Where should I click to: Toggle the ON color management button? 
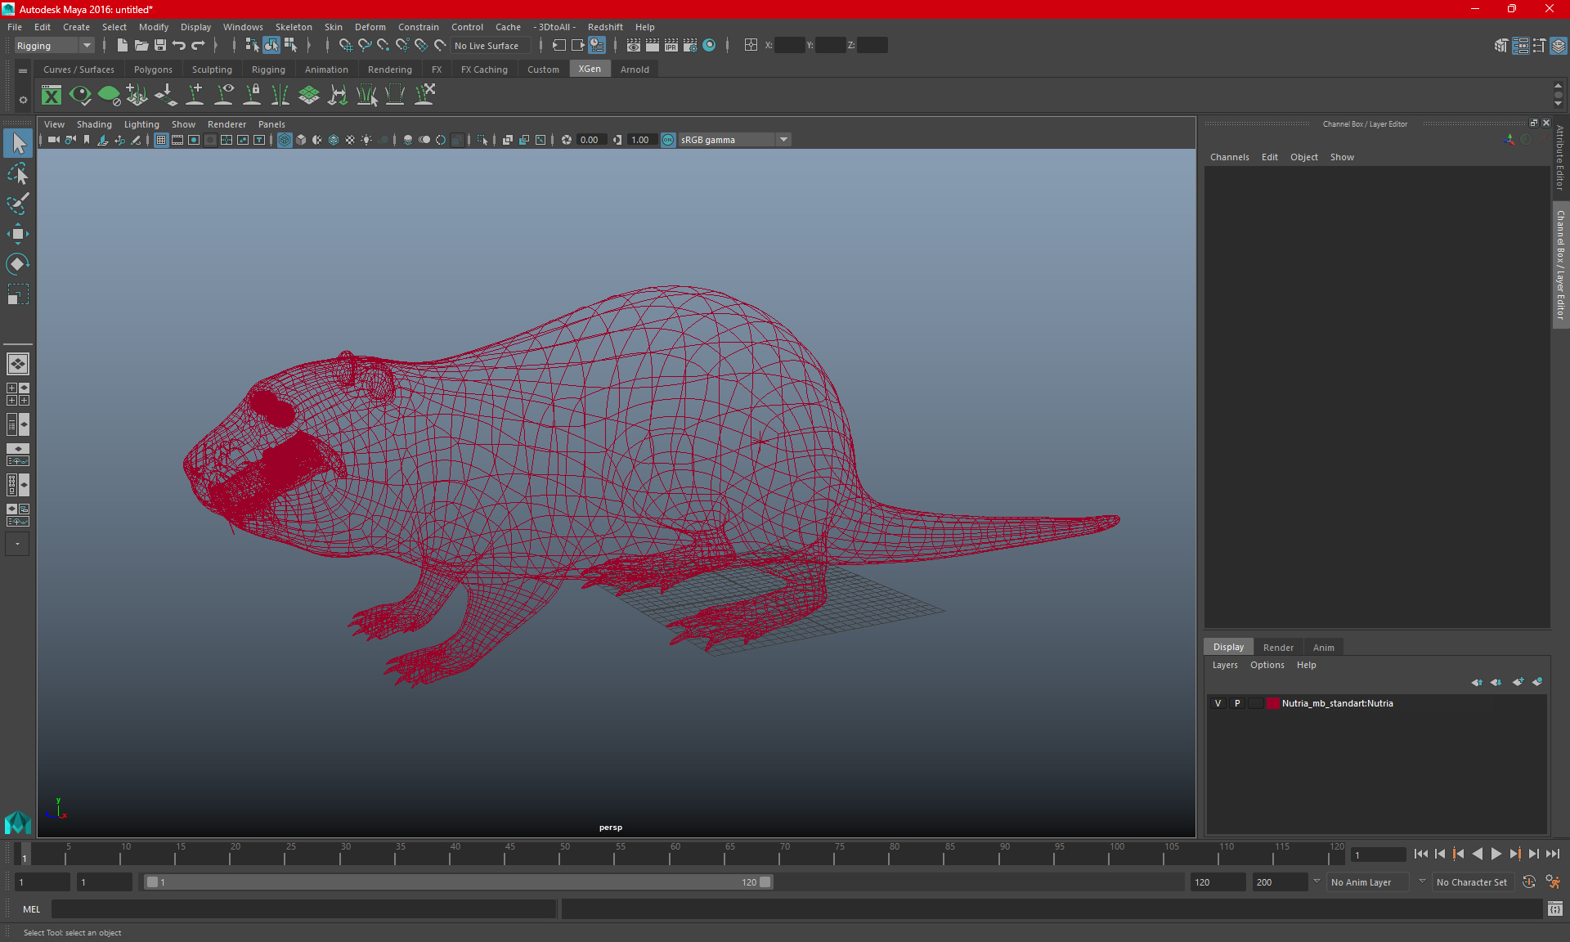point(668,140)
